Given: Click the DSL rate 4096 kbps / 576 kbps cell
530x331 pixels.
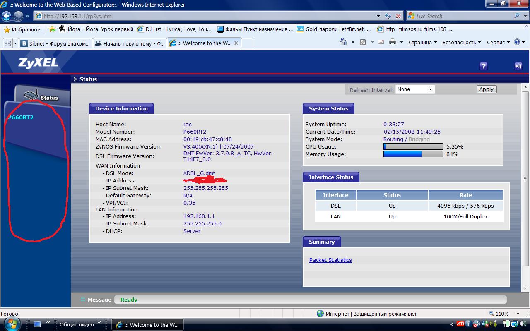Looking at the screenshot, I should [x=465, y=206].
